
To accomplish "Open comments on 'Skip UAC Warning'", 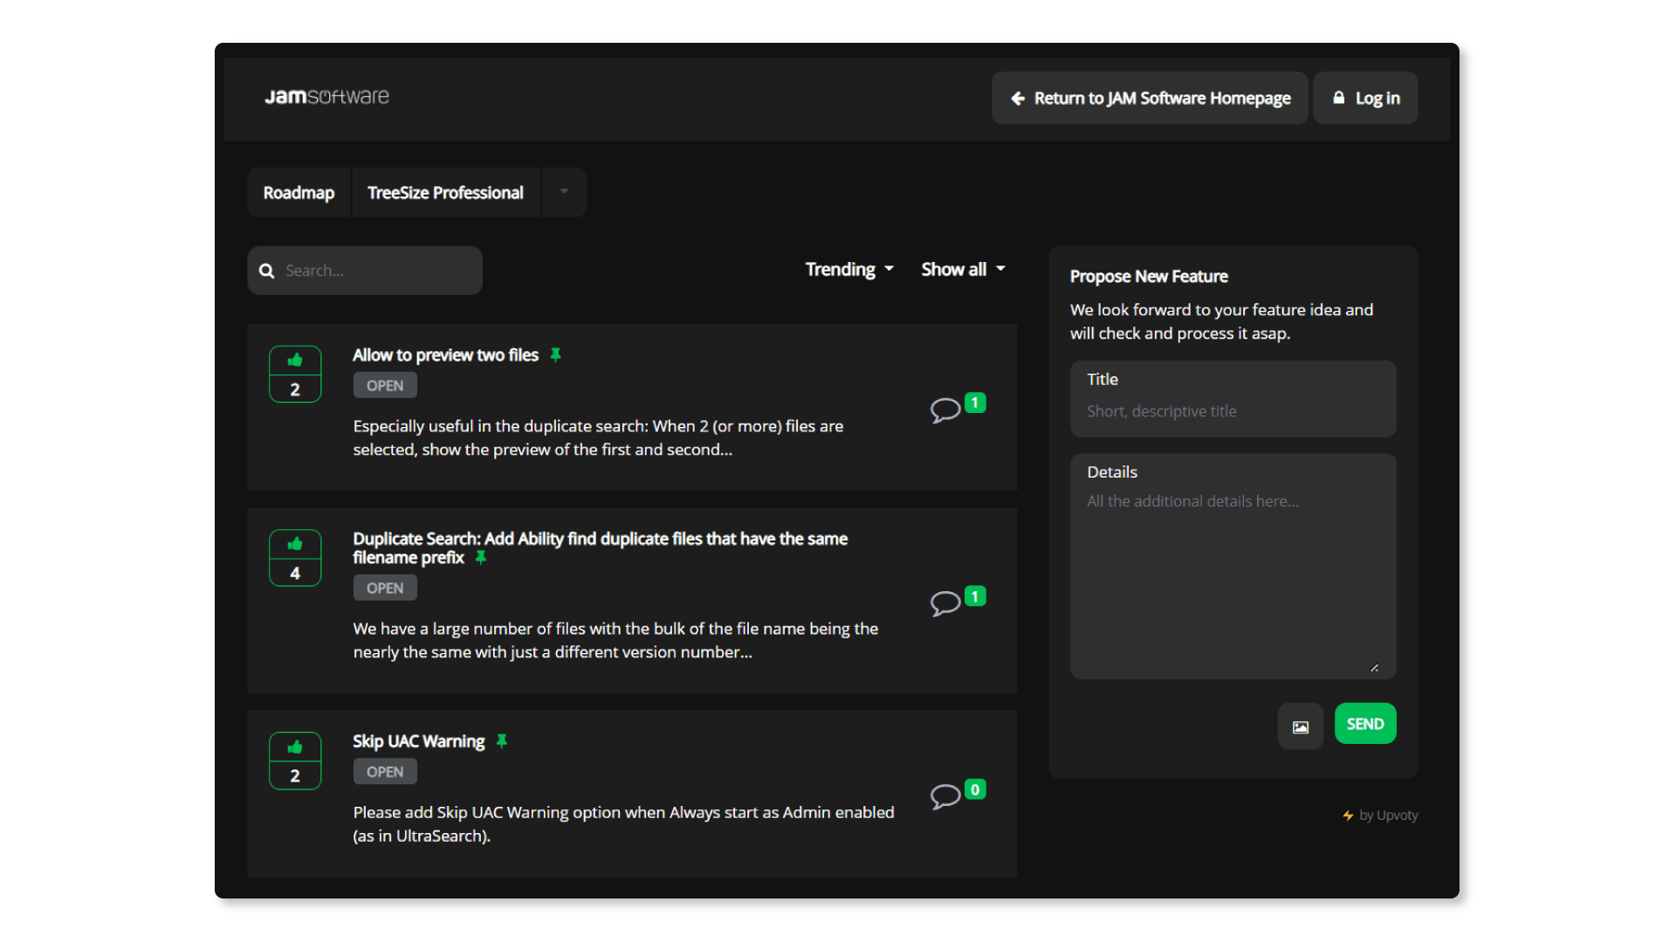I will click(945, 795).
